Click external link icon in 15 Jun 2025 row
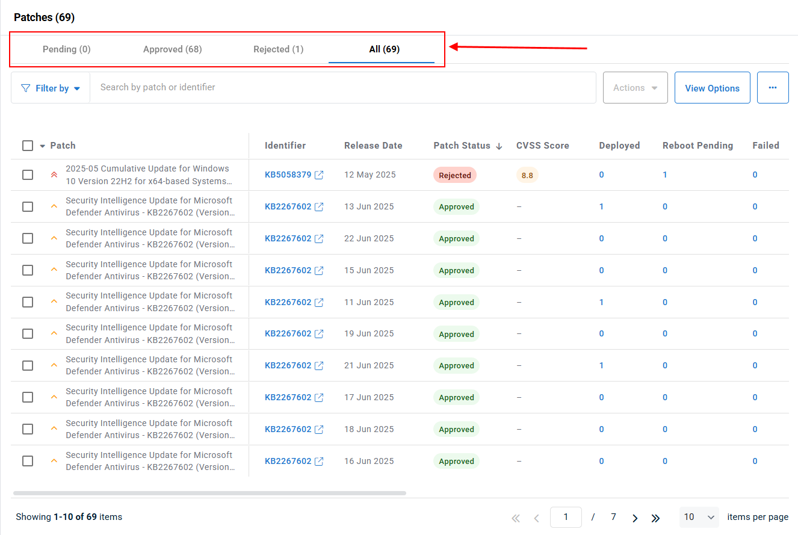The image size is (798, 535). 319,271
